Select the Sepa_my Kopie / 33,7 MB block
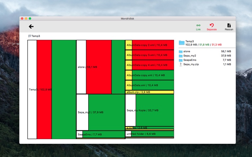The width and height of the screenshot is (252, 157). click(x=149, y=110)
